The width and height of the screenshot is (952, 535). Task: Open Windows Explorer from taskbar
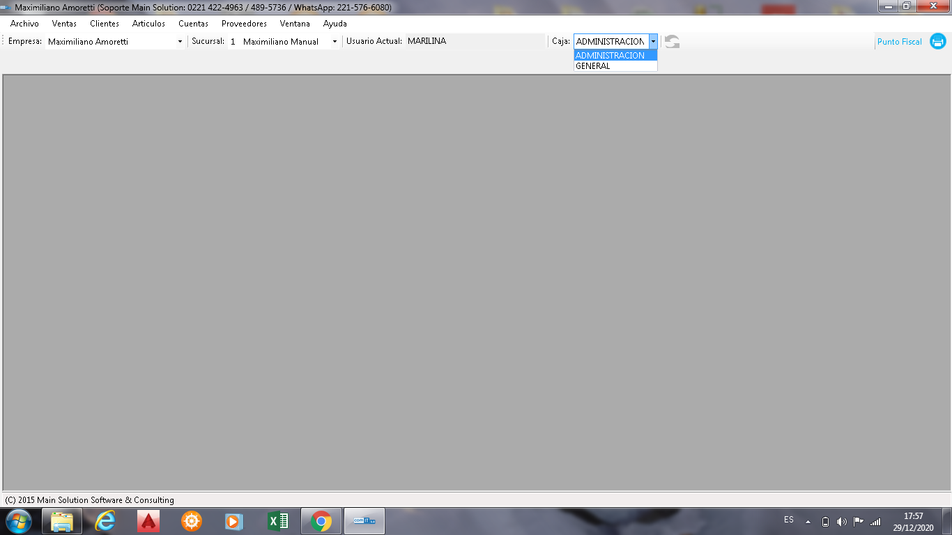(x=62, y=521)
